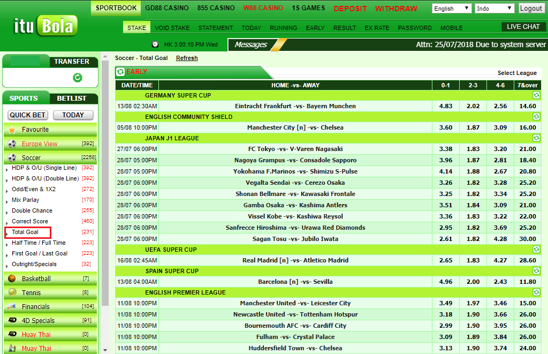
Task: Open the RUNNING matches menu
Action: pos(284,28)
